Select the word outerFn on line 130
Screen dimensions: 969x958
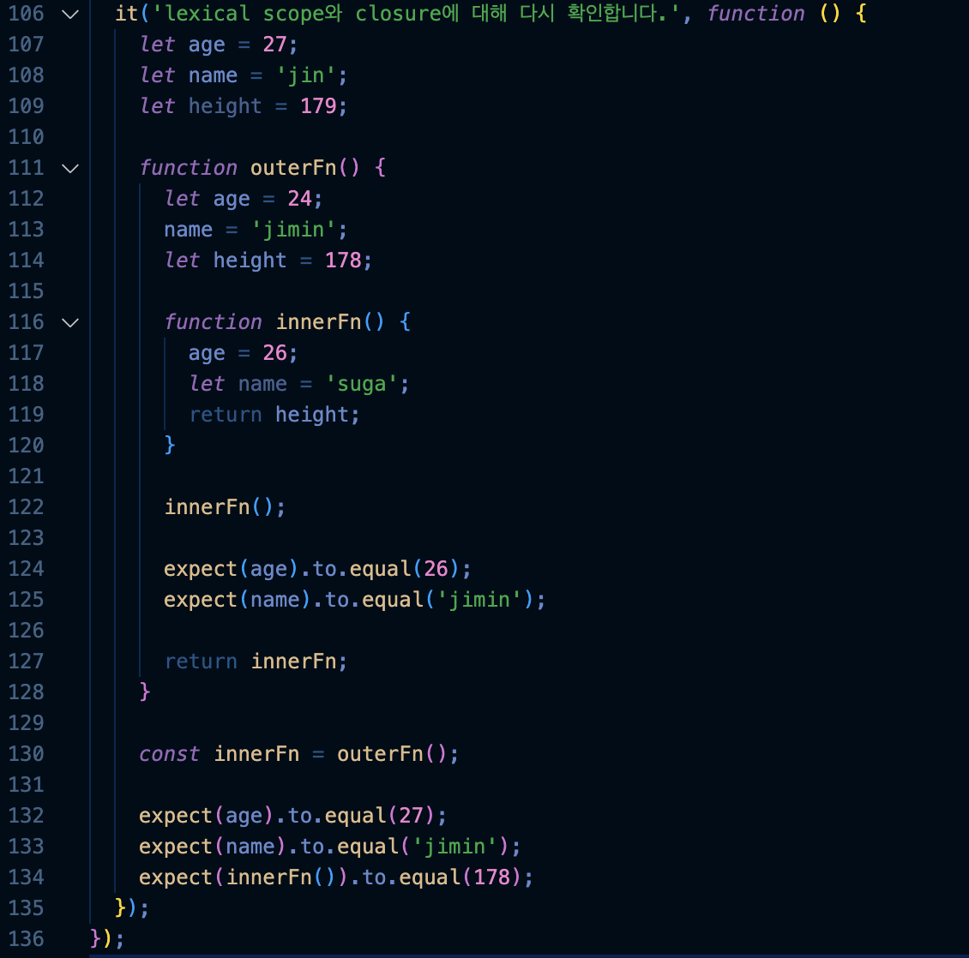click(x=379, y=753)
